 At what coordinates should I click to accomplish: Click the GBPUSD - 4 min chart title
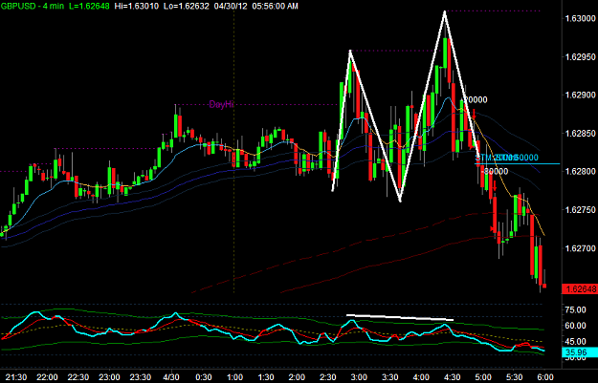(32, 6)
